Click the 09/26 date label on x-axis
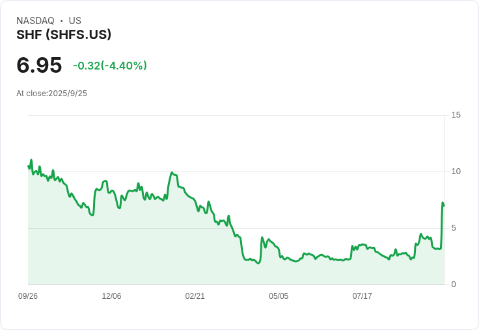The height and width of the screenshot is (330, 479). click(28, 296)
